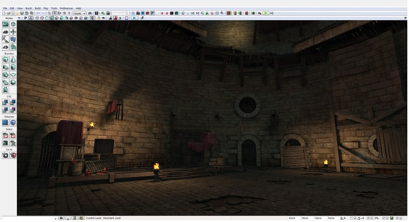This screenshot has height=222, width=409.
Task: Select Camera mode in the Modes panel
Action: [x=5, y=24]
